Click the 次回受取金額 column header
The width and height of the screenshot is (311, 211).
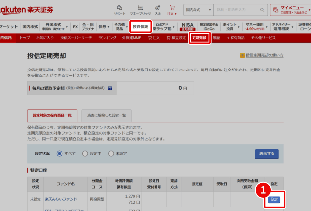(247, 184)
